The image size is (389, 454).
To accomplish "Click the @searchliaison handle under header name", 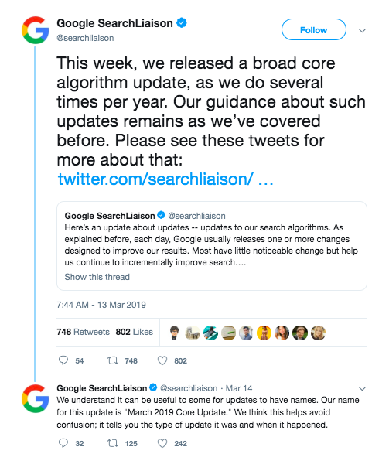I will point(85,38).
